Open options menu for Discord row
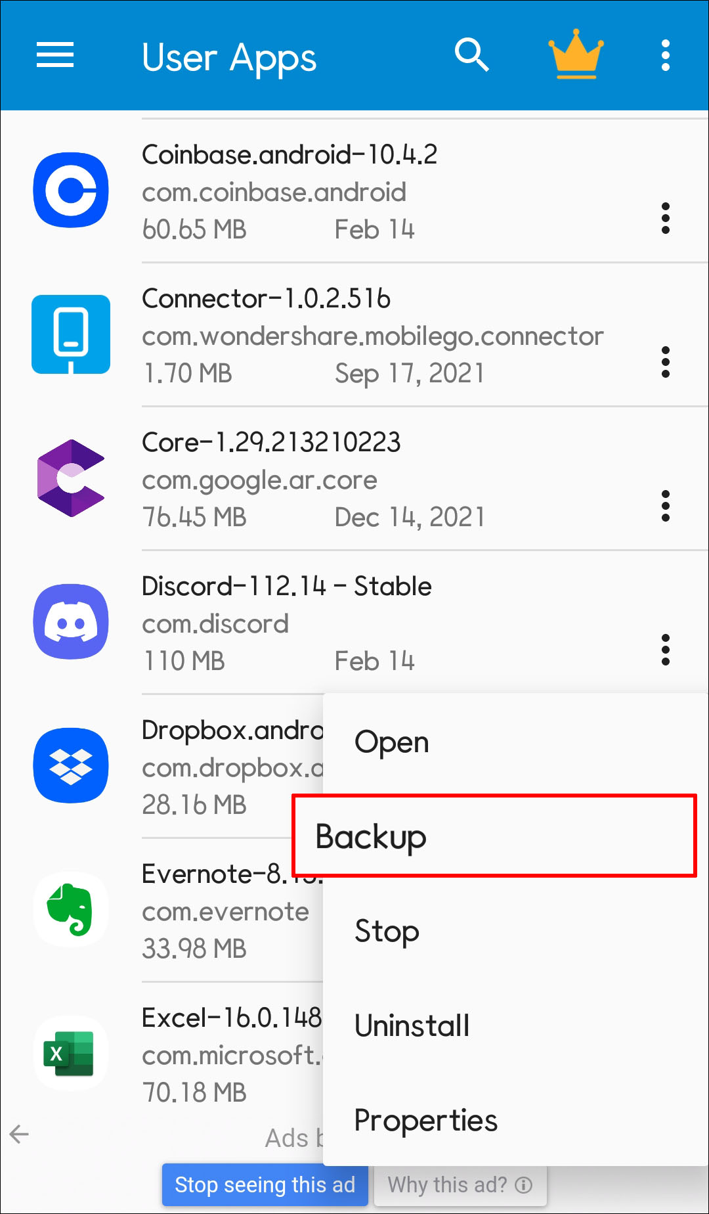 [x=666, y=650]
